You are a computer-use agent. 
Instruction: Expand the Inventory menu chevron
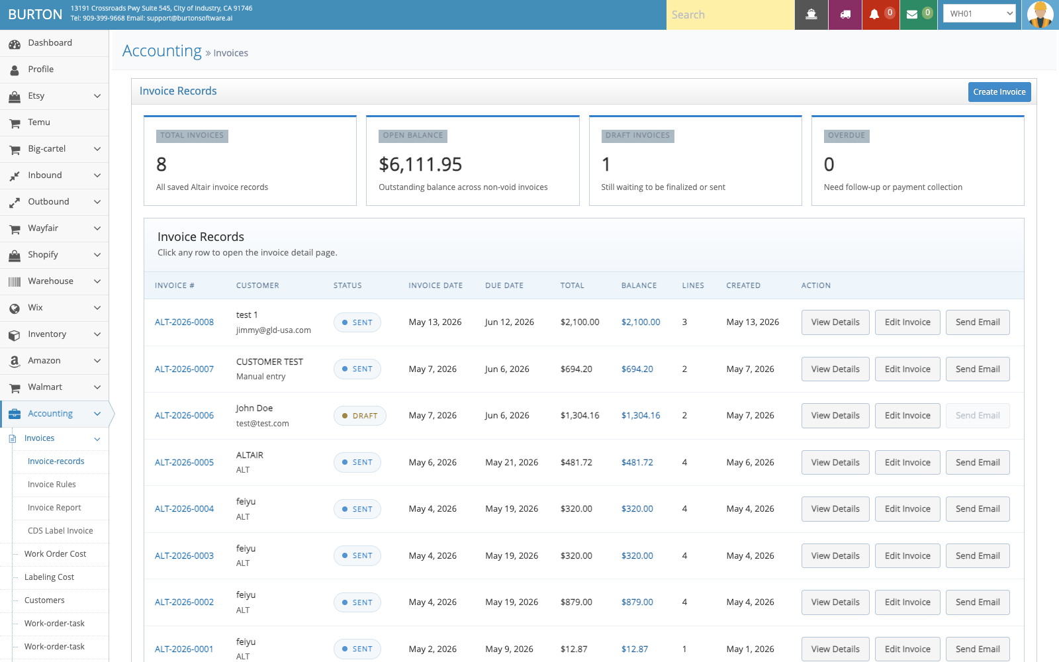97,334
